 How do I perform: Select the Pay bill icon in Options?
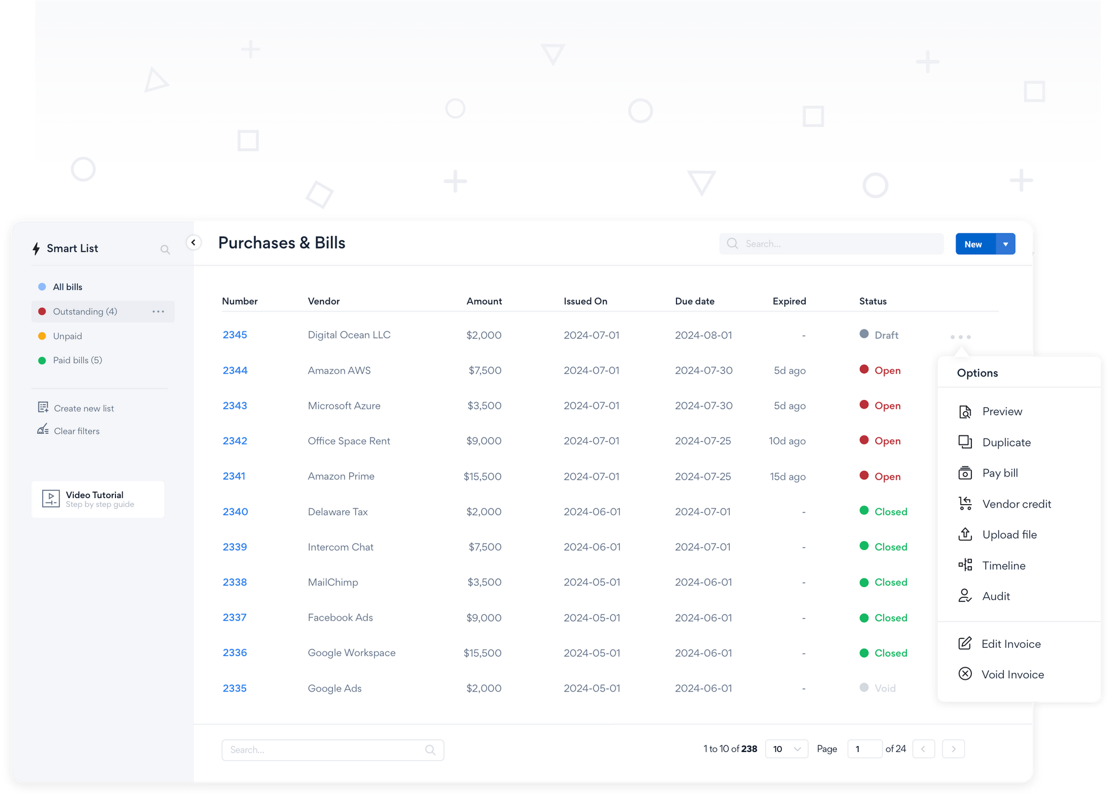point(965,473)
